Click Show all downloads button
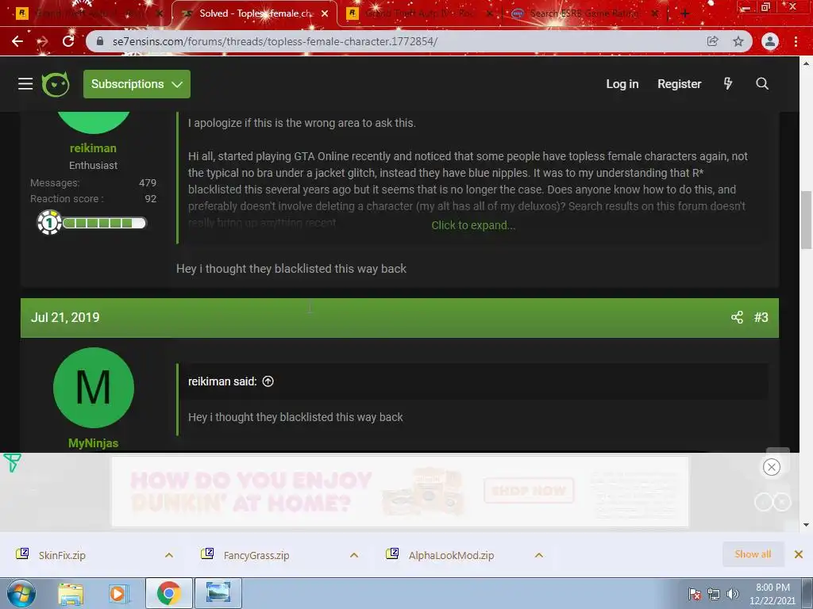 point(753,554)
